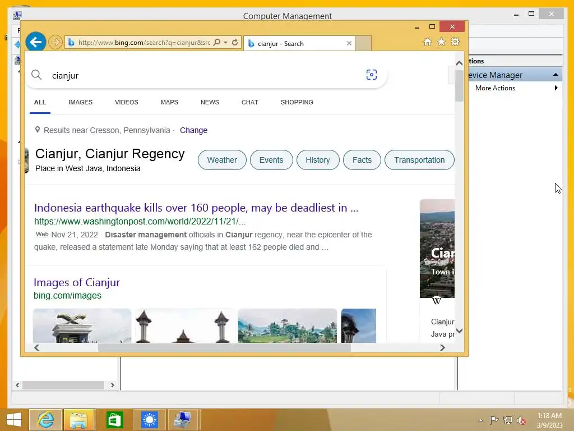The width and height of the screenshot is (574, 431).
Task: Collapse the Device Manager actions header
Action: 556,75
